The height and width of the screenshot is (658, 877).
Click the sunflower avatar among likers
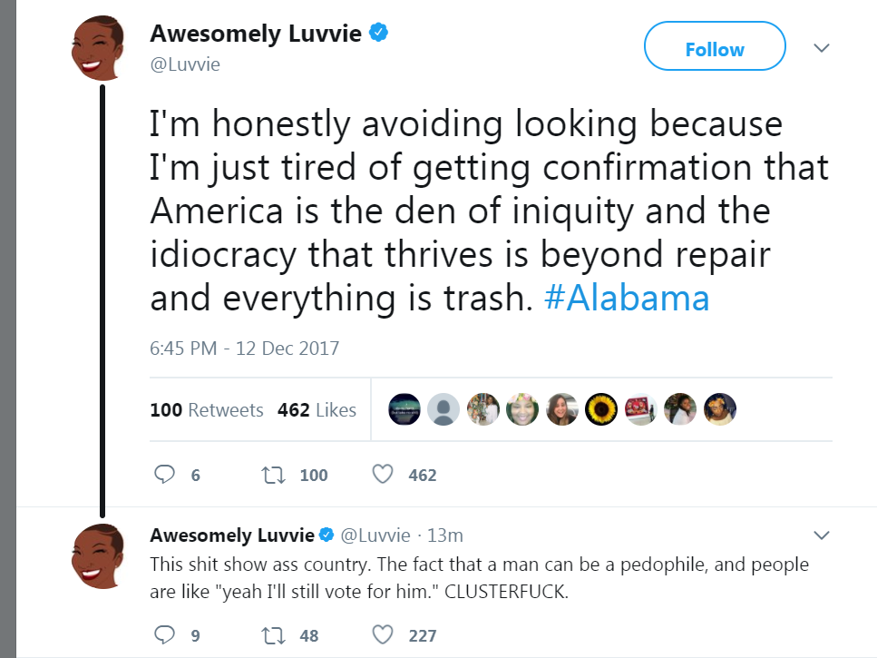pos(601,409)
